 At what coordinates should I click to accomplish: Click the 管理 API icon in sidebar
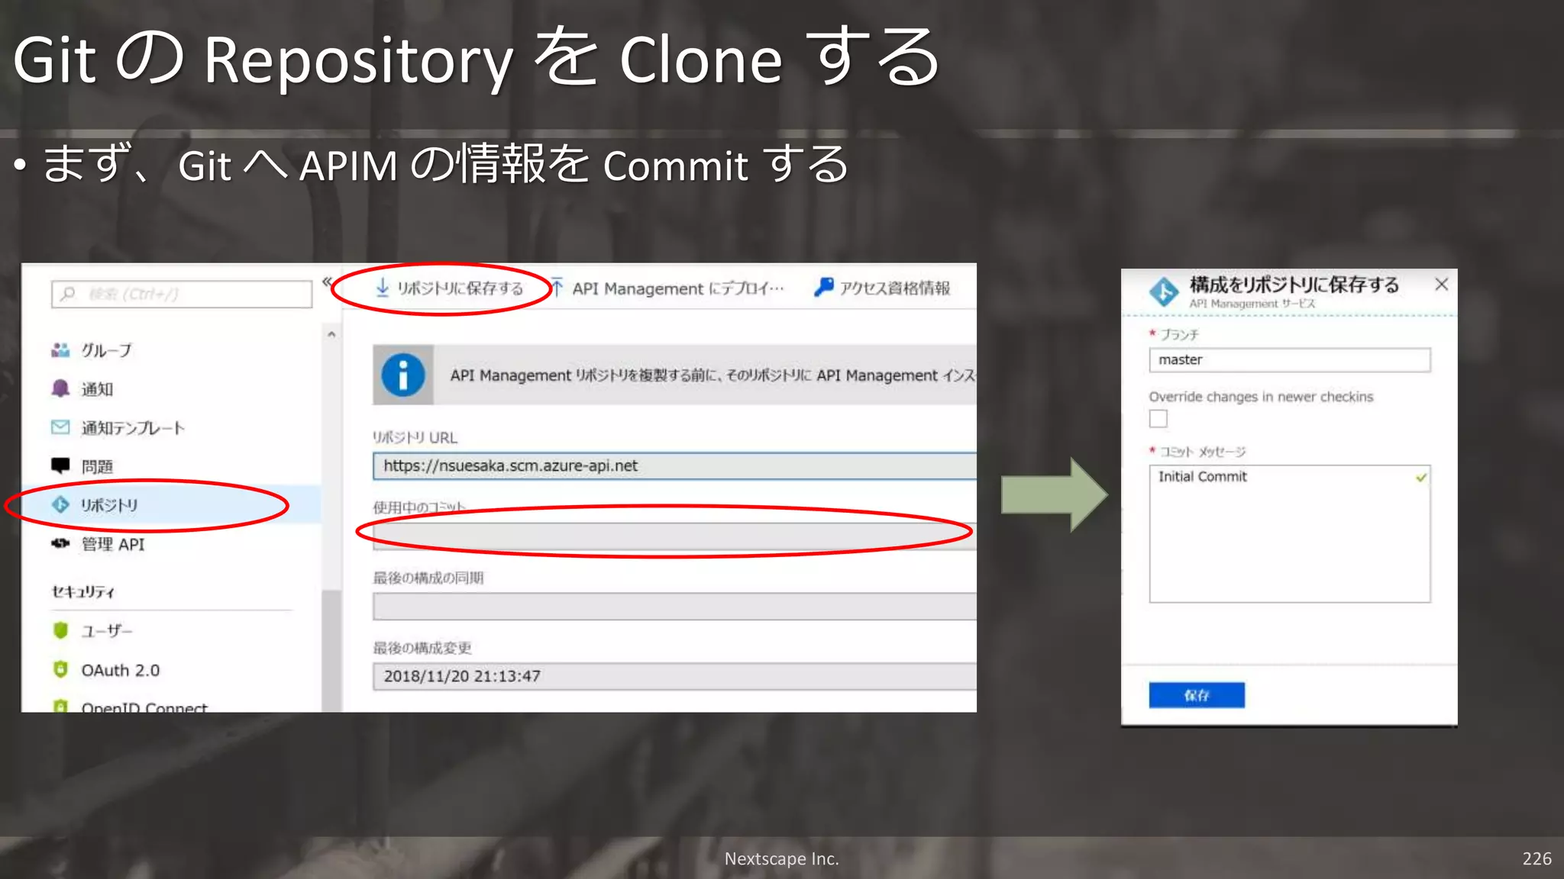tap(60, 543)
